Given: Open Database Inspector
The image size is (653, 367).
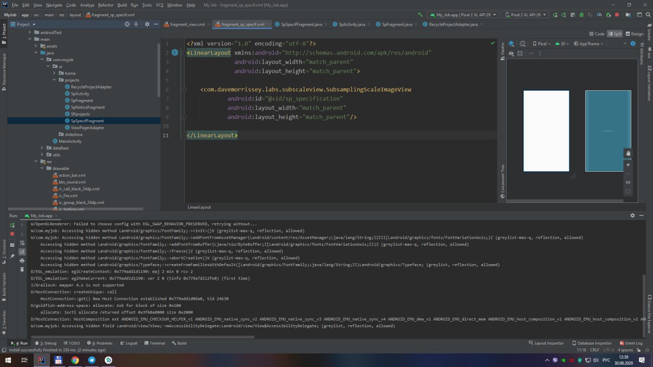Looking at the screenshot, I should 592,343.
